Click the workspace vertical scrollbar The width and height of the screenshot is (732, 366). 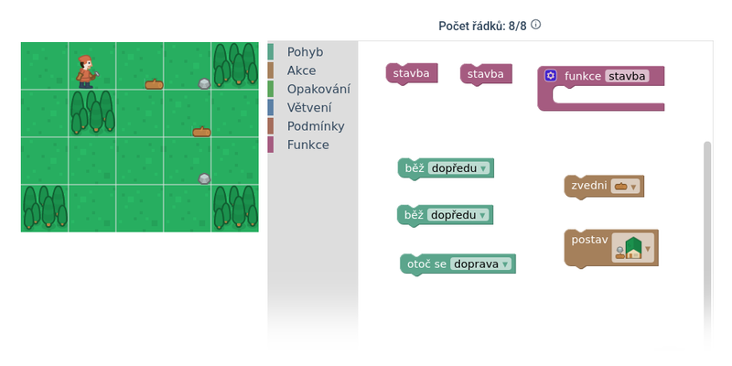706,229
